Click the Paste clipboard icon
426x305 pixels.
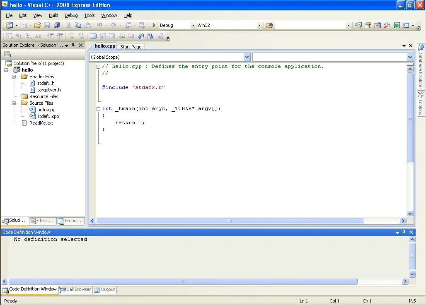88,25
